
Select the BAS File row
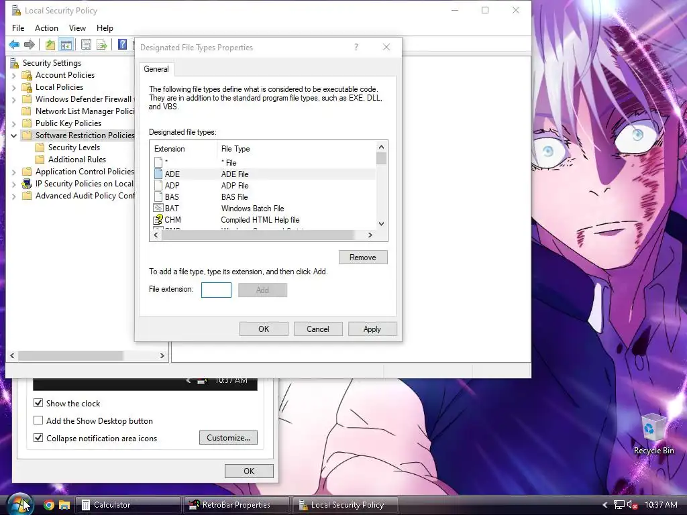tap(263, 197)
